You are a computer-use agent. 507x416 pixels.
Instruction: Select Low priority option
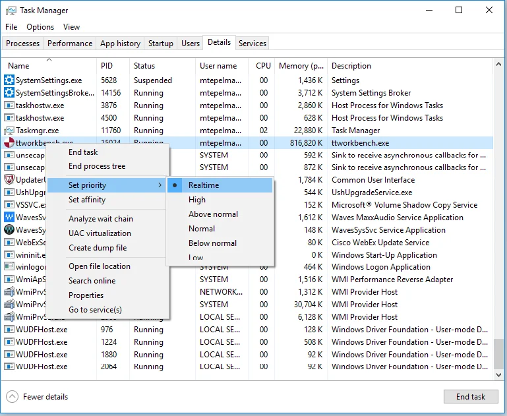click(220, 258)
